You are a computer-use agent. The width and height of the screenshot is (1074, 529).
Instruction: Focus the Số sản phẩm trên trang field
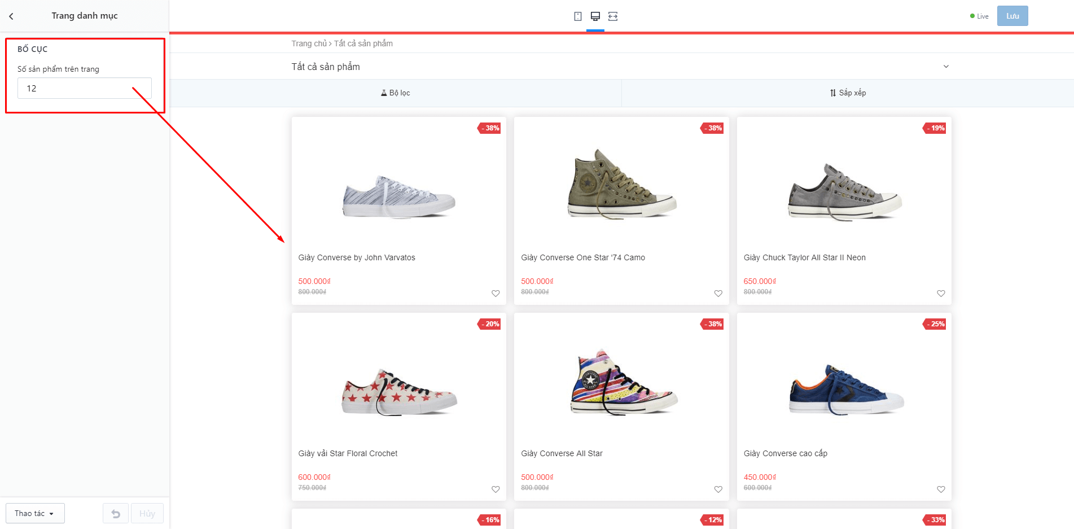[85, 88]
